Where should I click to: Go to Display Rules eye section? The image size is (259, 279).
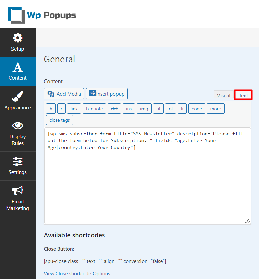coord(18,133)
